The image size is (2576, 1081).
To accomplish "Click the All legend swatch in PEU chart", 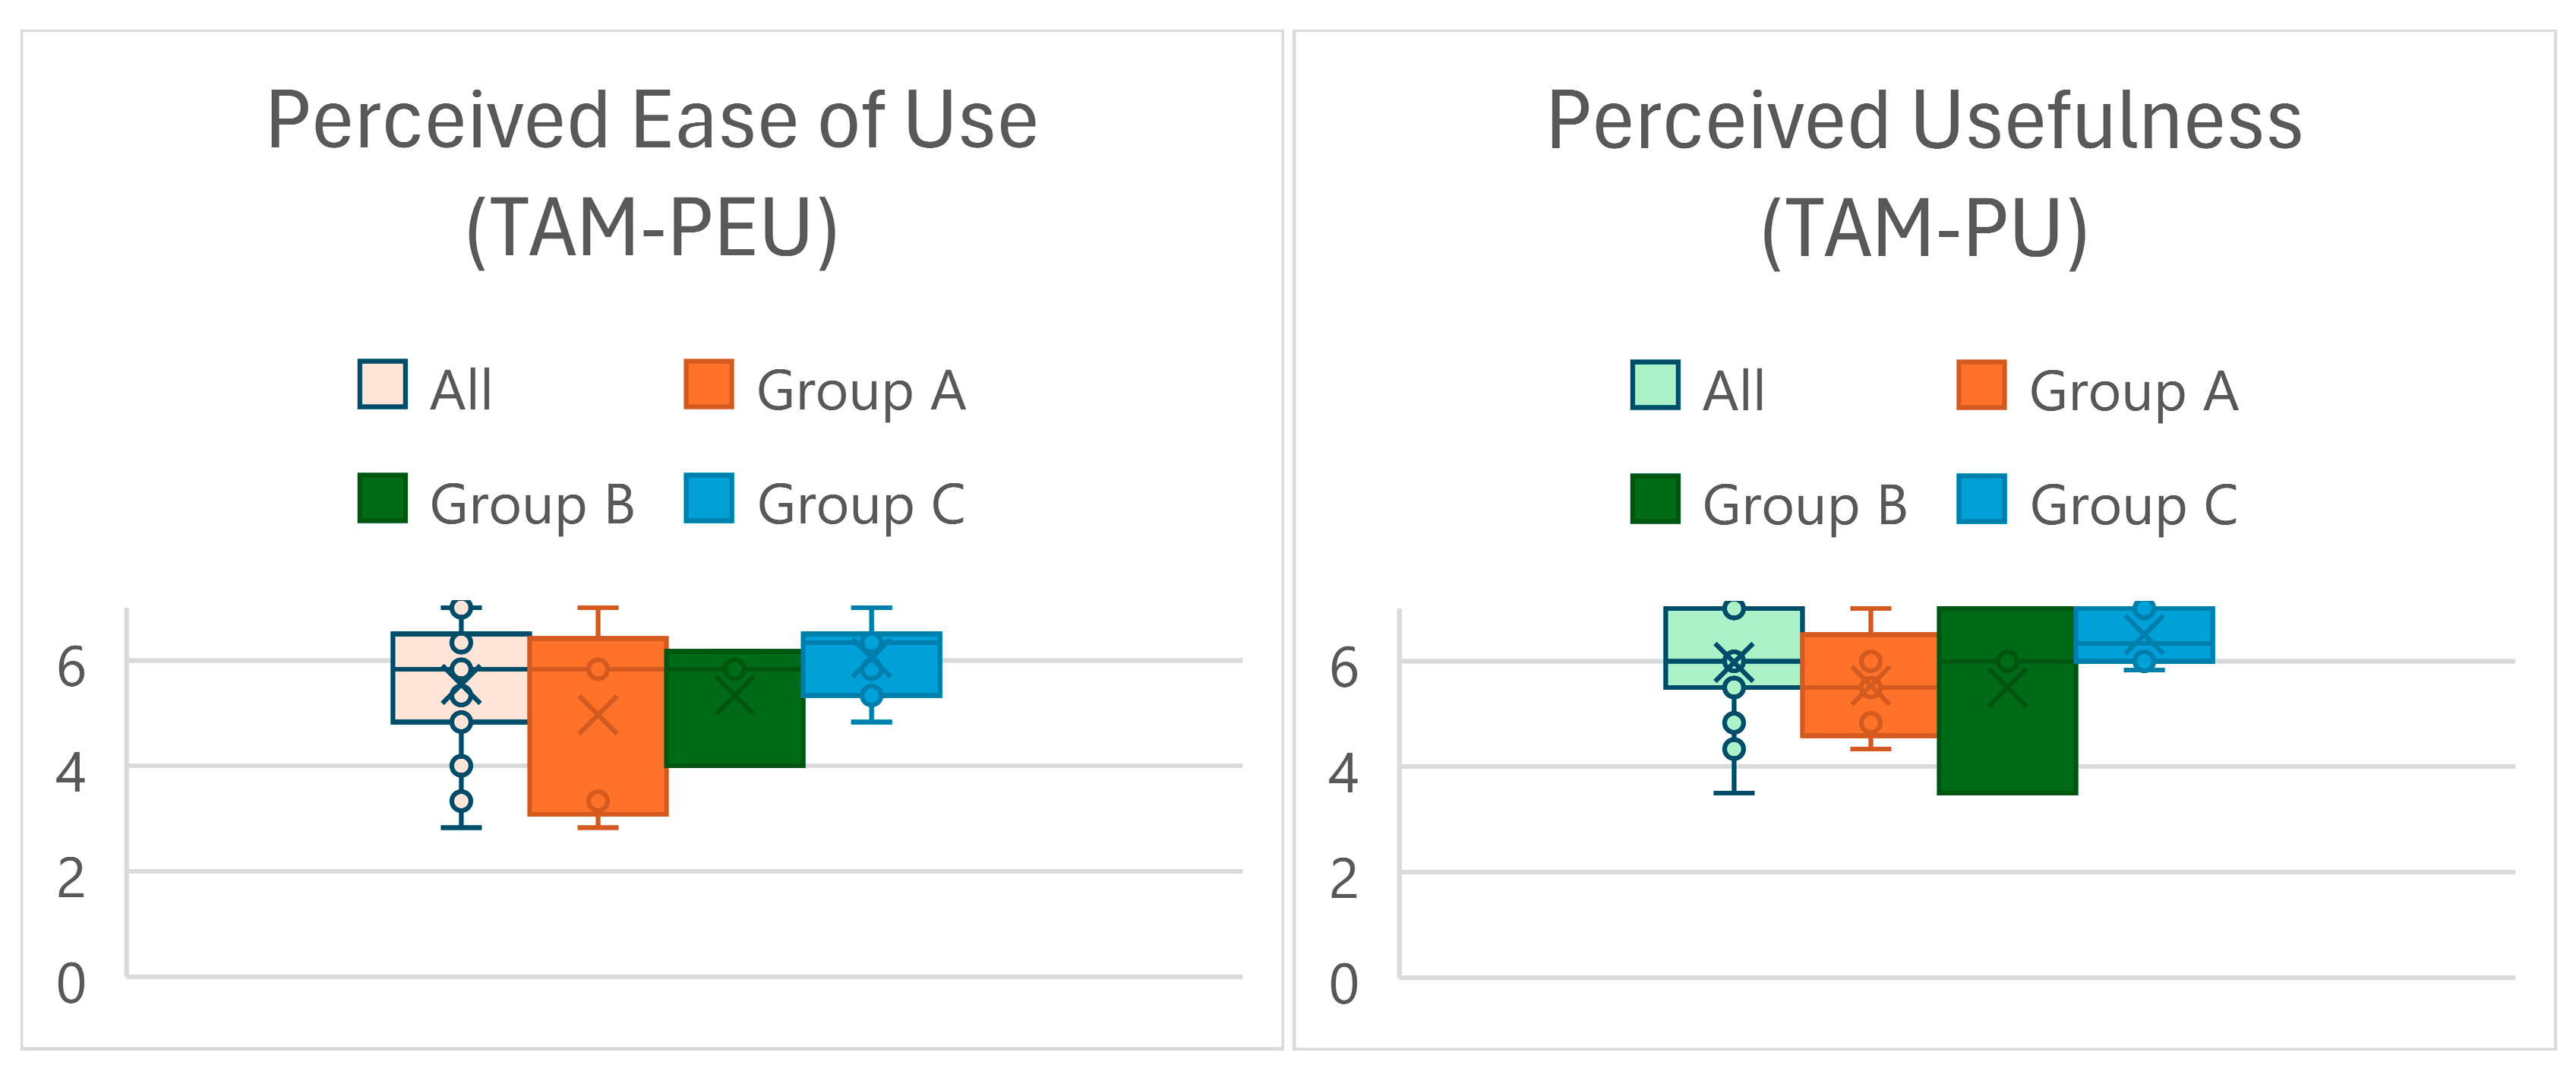I will click(x=382, y=384).
